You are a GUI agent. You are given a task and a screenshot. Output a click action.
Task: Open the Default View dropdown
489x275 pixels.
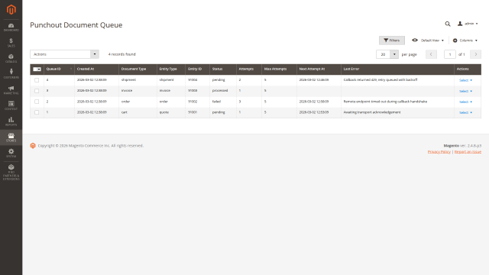tap(428, 40)
